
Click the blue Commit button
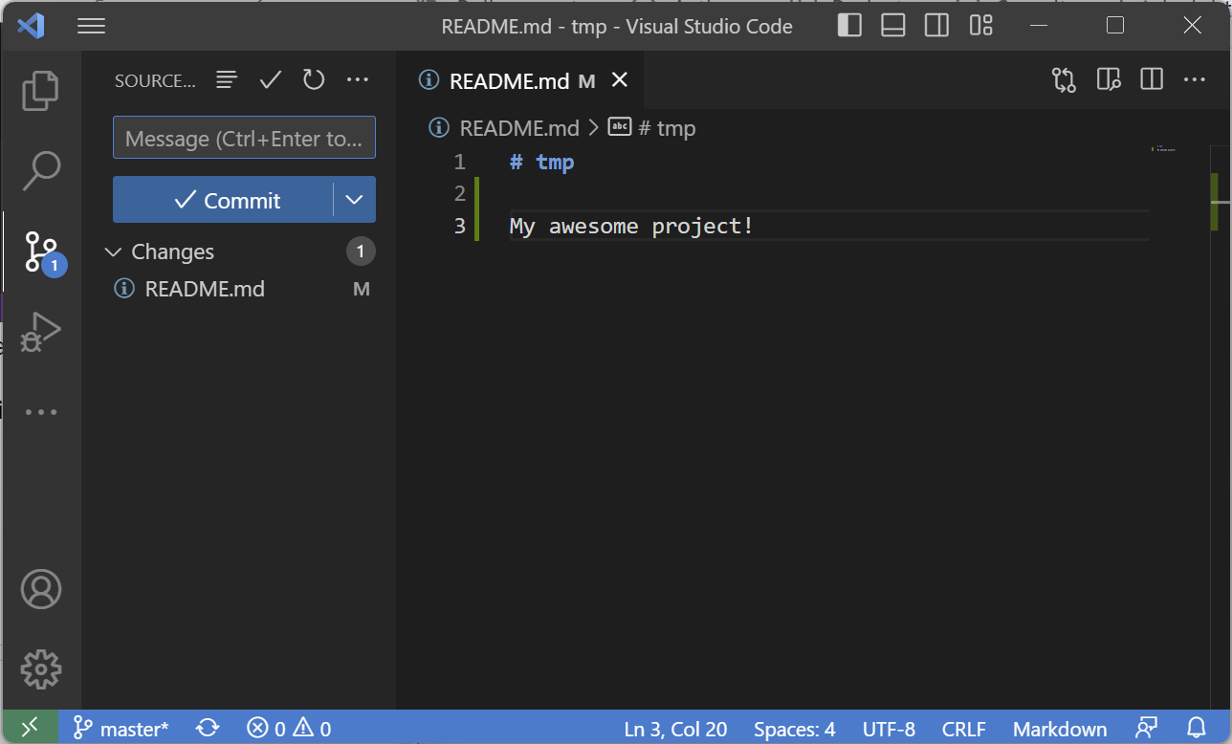tap(223, 200)
